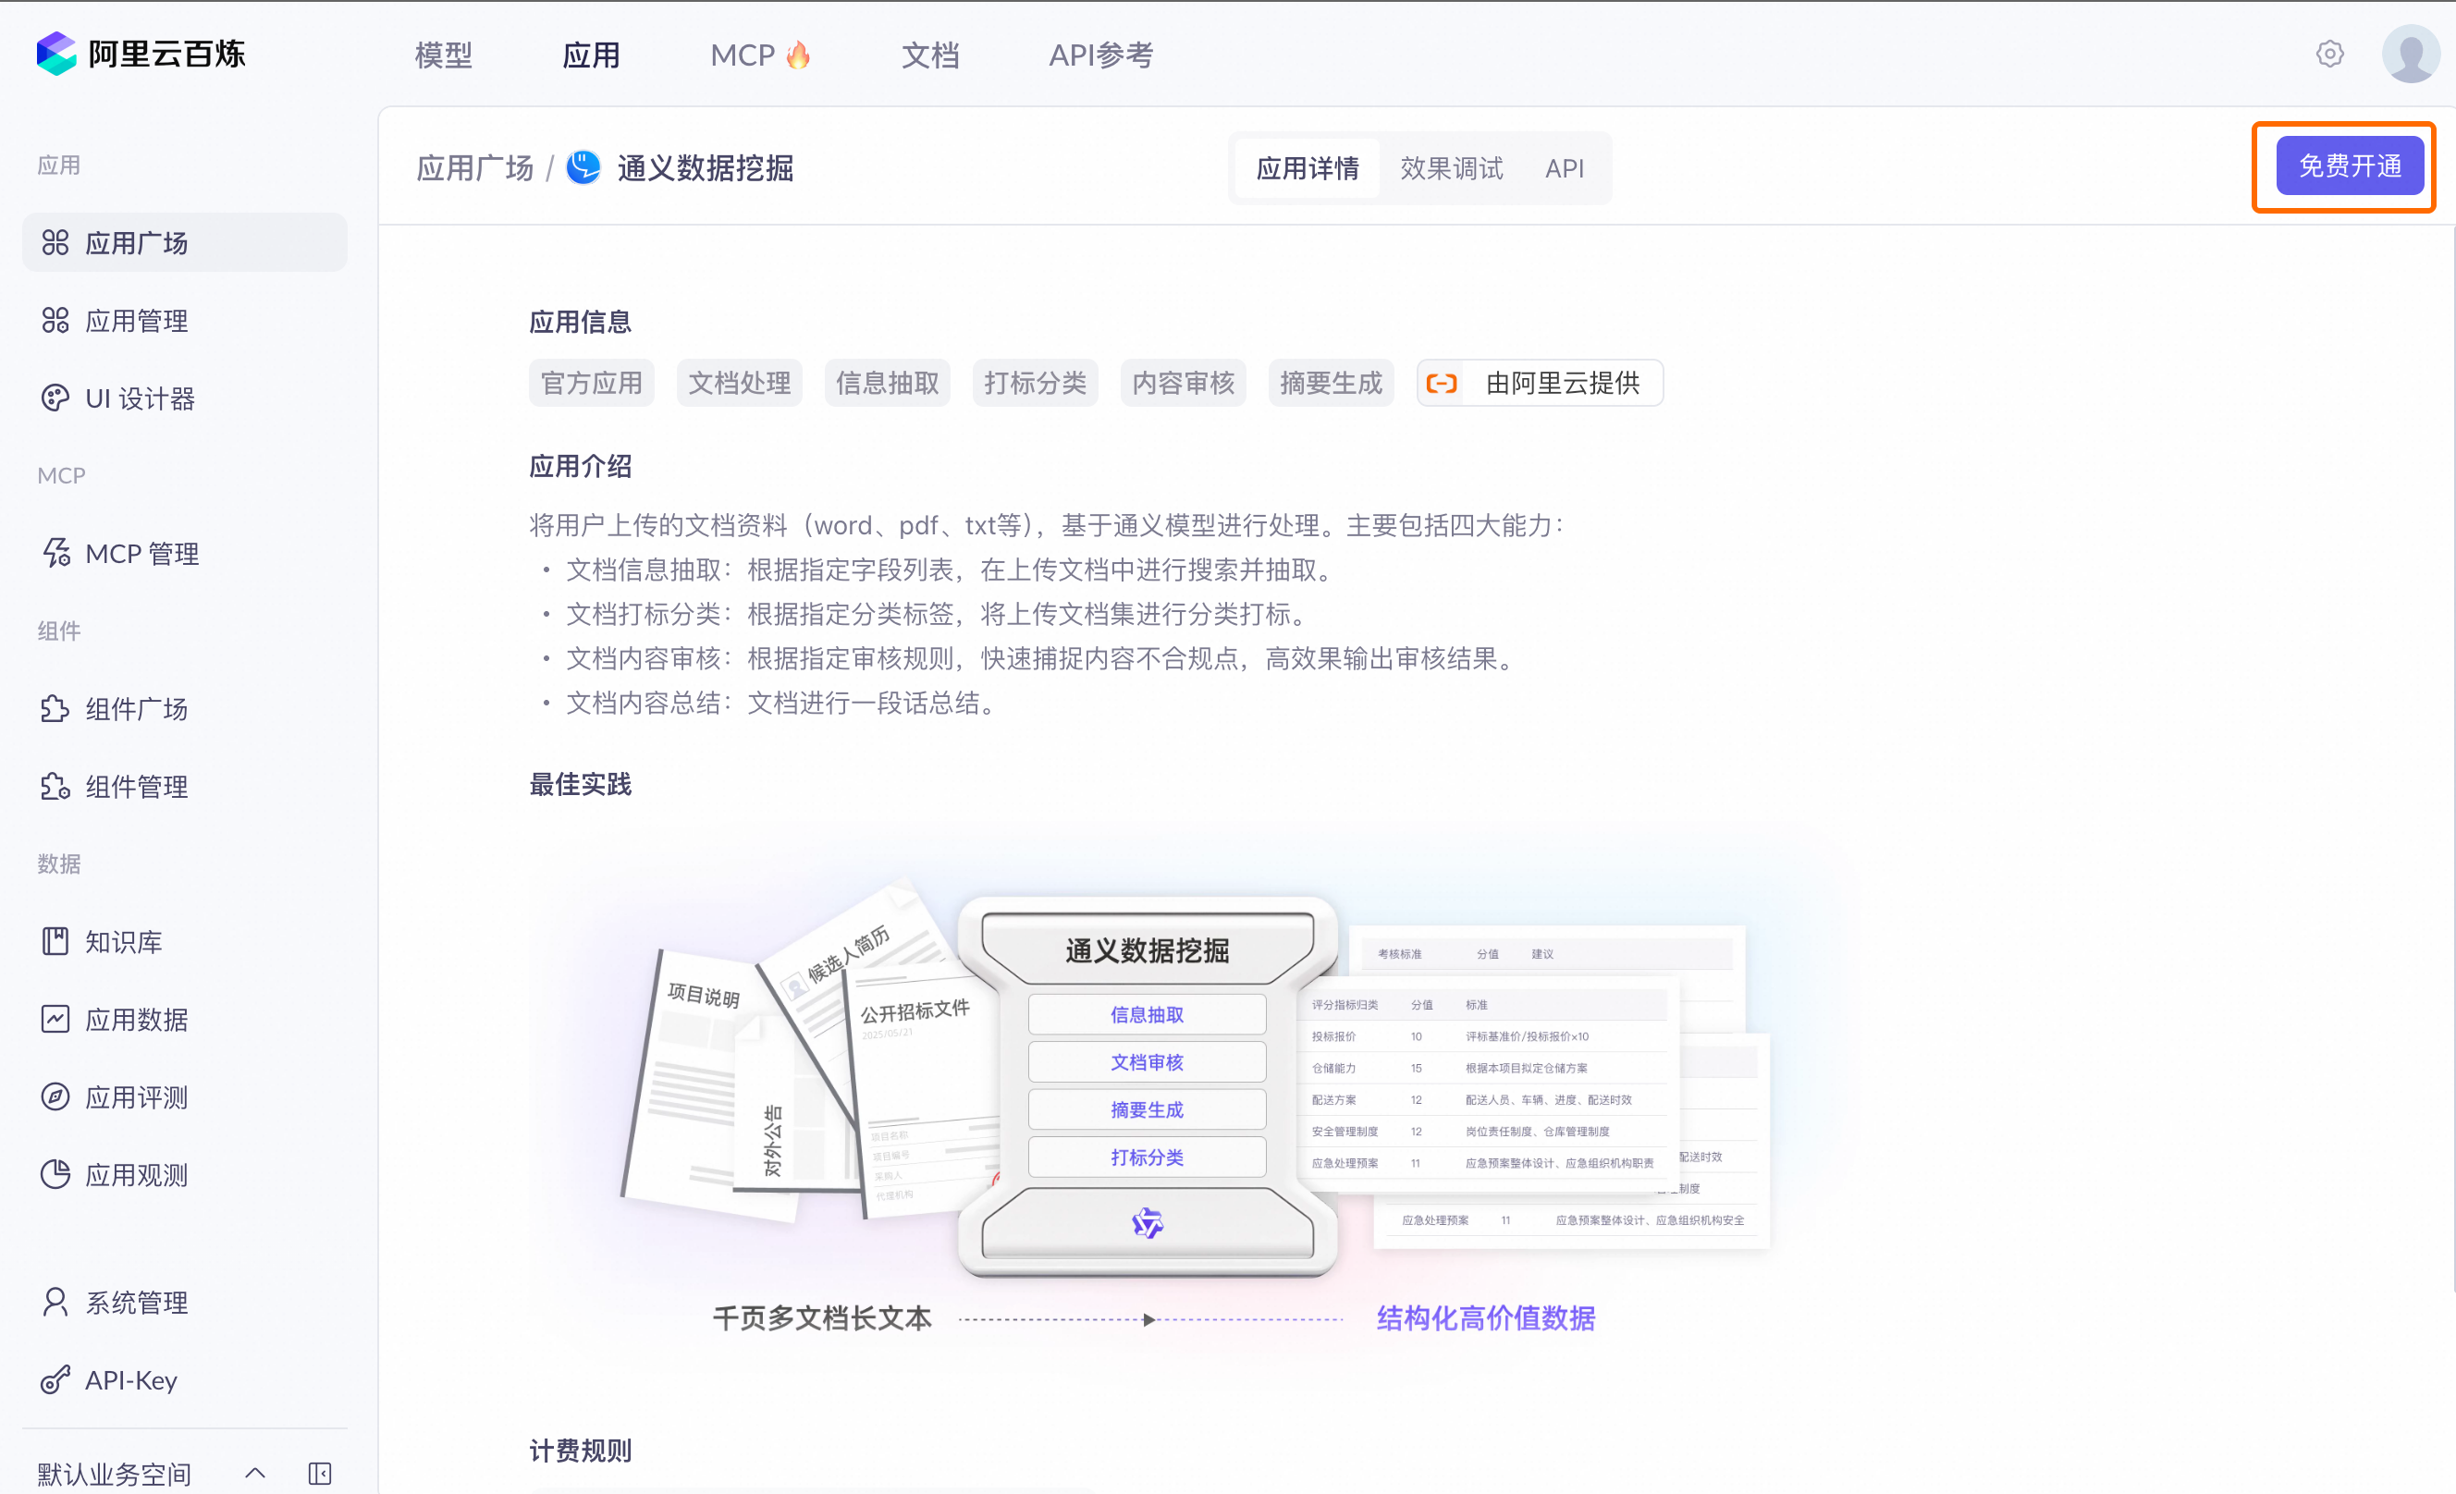Image resolution: width=2456 pixels, height=1494 pixels.
Task: Open the 模型 top menu
Action: click(x=444, y=55)
